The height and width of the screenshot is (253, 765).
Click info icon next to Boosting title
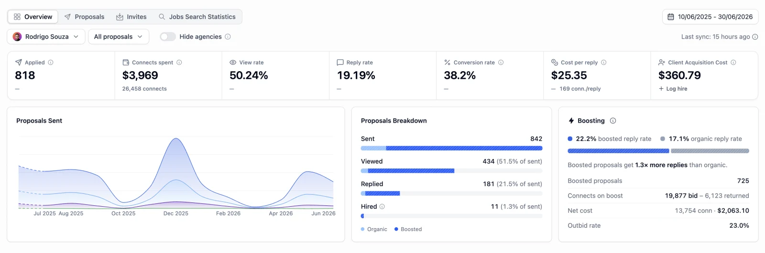point(613,121)
